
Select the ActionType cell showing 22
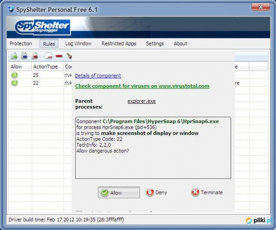tap(36, 83)
